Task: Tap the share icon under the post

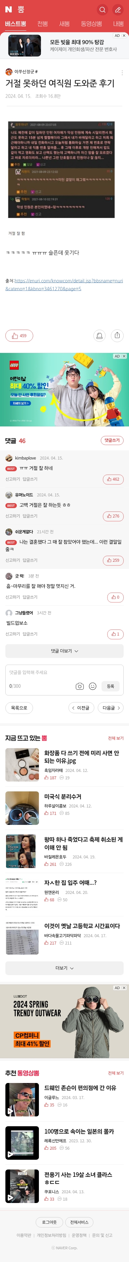Action: (x=117, y=336)
